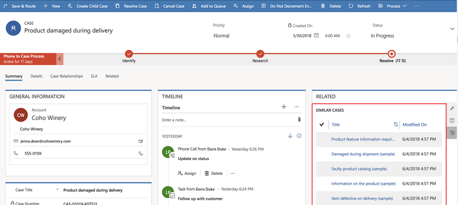The height and width of the screenshot is (205, 458).
Task: Click Delete on the phone call activity
Action: click(214, 173)
